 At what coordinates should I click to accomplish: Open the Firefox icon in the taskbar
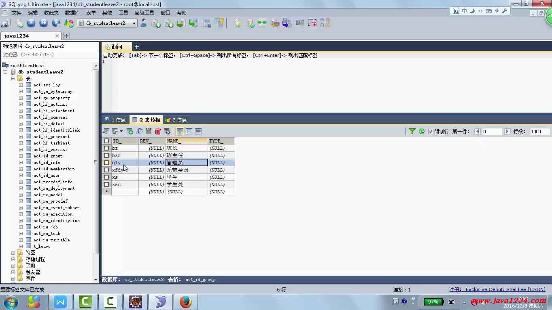(x=186, y=302)
